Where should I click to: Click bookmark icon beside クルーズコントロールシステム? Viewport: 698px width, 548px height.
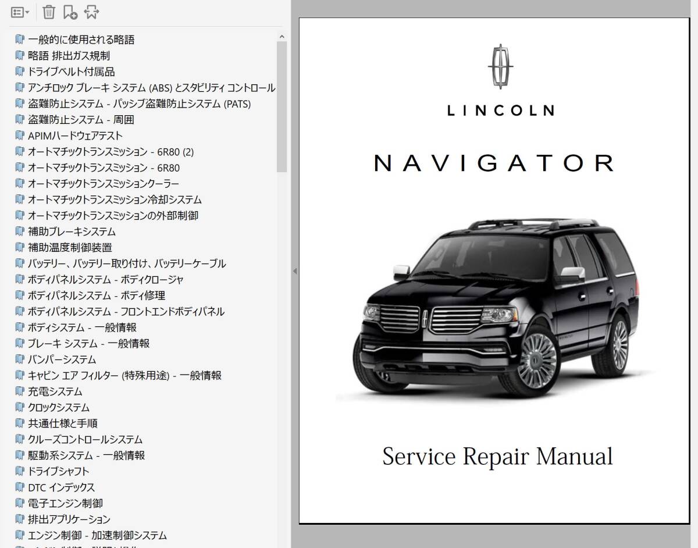click(20, 440)
